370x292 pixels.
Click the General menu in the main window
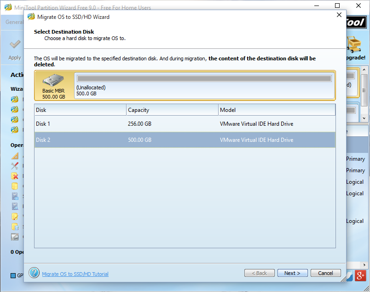point(14,22)
